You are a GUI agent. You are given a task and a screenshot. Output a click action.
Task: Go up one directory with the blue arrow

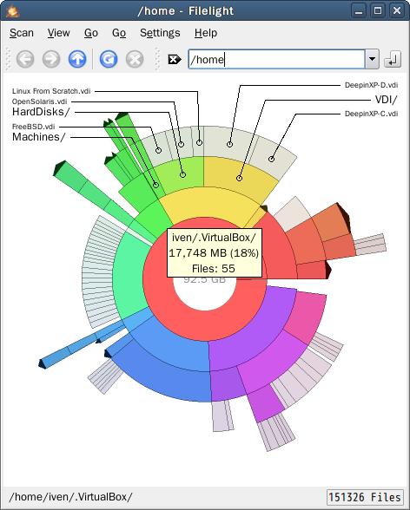[x=77, y=59]
